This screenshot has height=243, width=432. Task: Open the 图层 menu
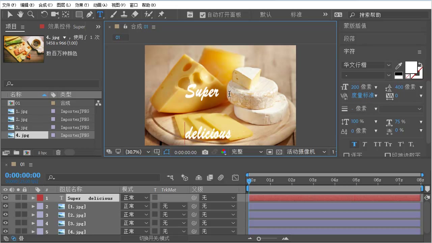click(64, 5)
